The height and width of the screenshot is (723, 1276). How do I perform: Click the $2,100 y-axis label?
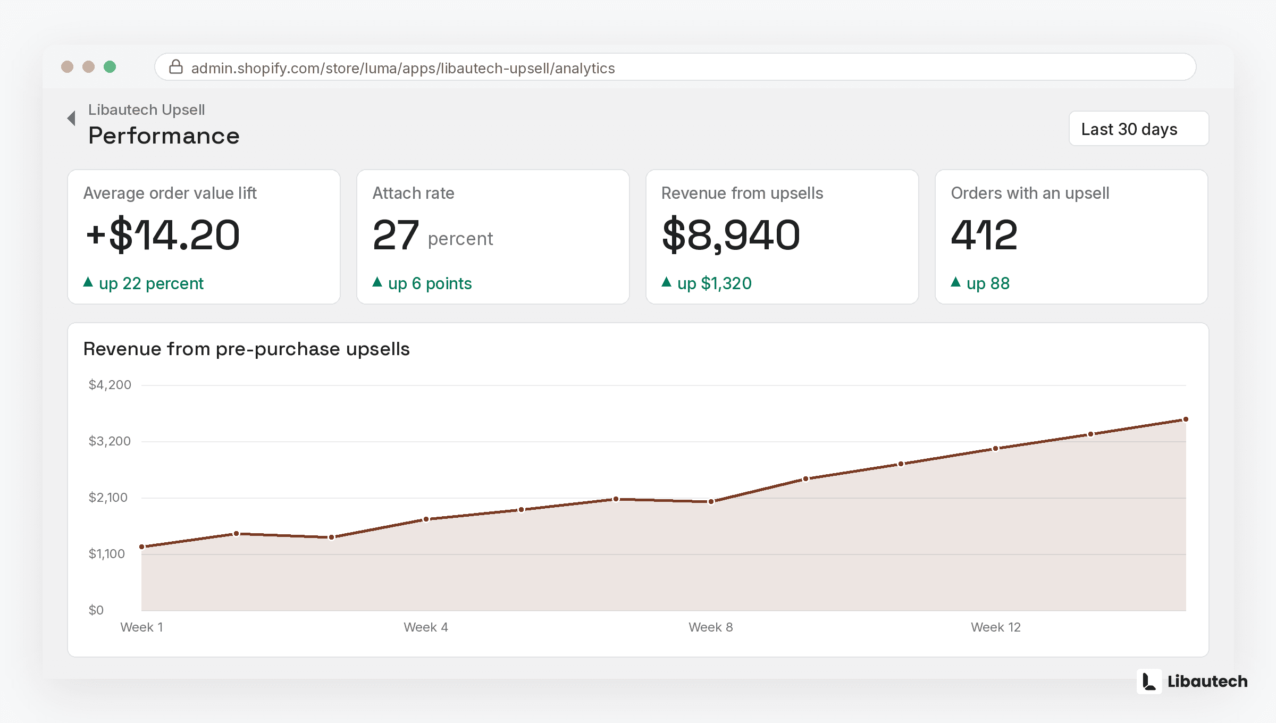108,498
